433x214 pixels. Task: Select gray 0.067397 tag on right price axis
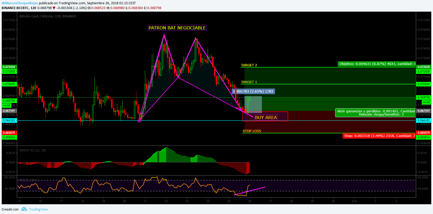(424, 111)
